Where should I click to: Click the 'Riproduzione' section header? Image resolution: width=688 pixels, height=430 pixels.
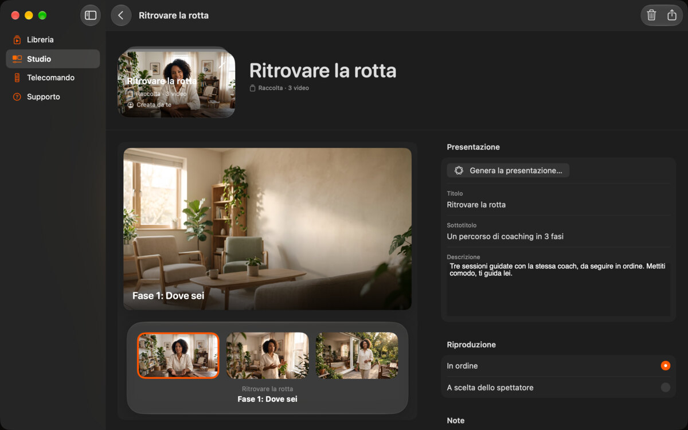click(471, 345)
